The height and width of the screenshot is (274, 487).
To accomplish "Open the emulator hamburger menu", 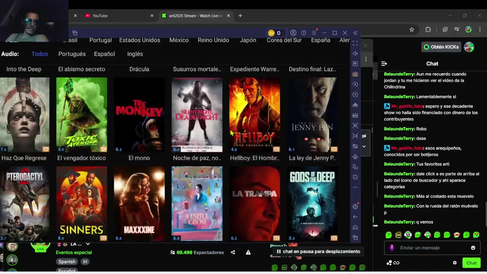I will tap(314, 33).
